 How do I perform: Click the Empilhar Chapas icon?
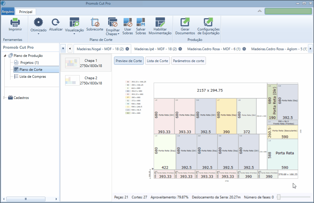coord(113,22)
